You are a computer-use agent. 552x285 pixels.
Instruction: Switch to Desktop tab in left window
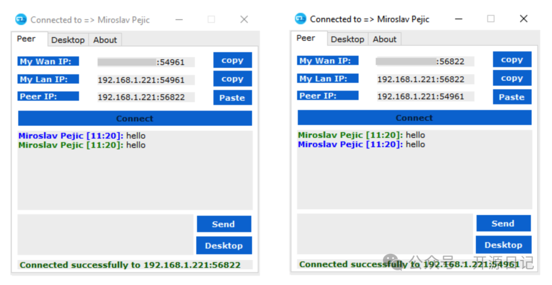tap(68, 40)
